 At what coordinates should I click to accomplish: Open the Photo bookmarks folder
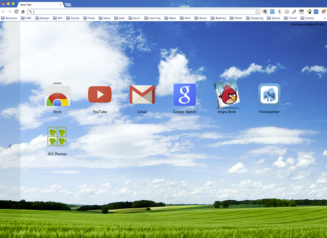pos(236,18)
